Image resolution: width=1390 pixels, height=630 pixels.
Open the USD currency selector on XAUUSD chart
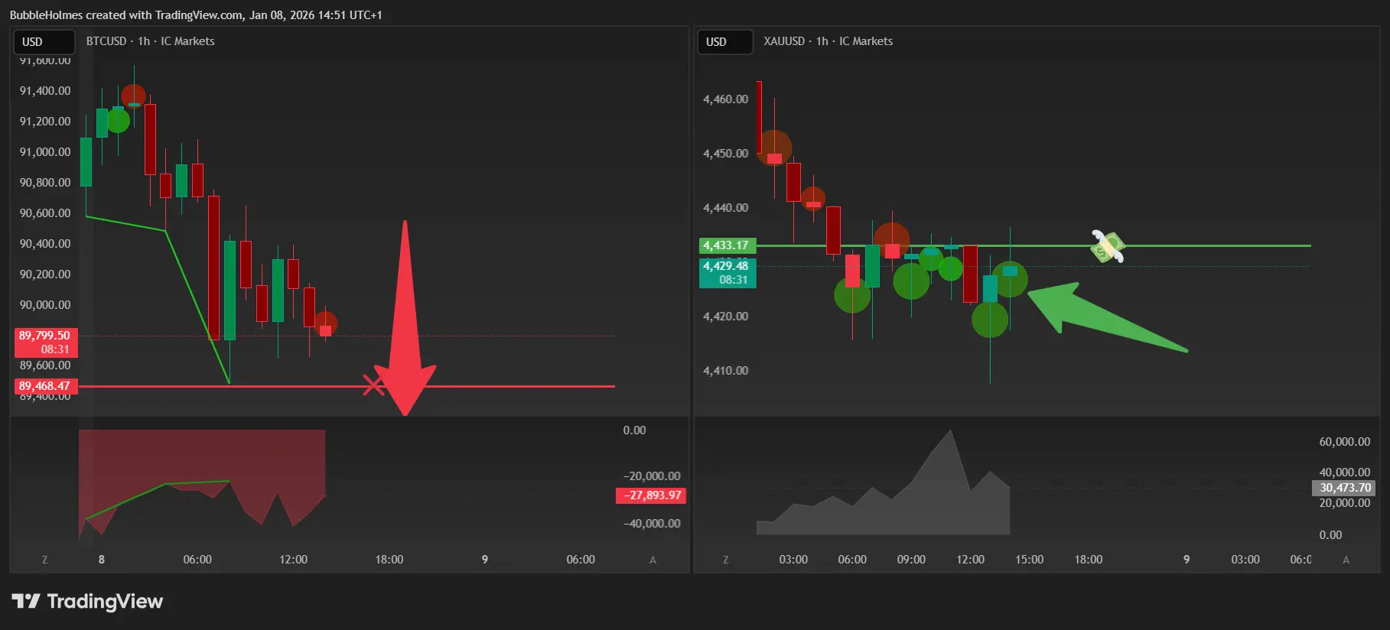725,42
